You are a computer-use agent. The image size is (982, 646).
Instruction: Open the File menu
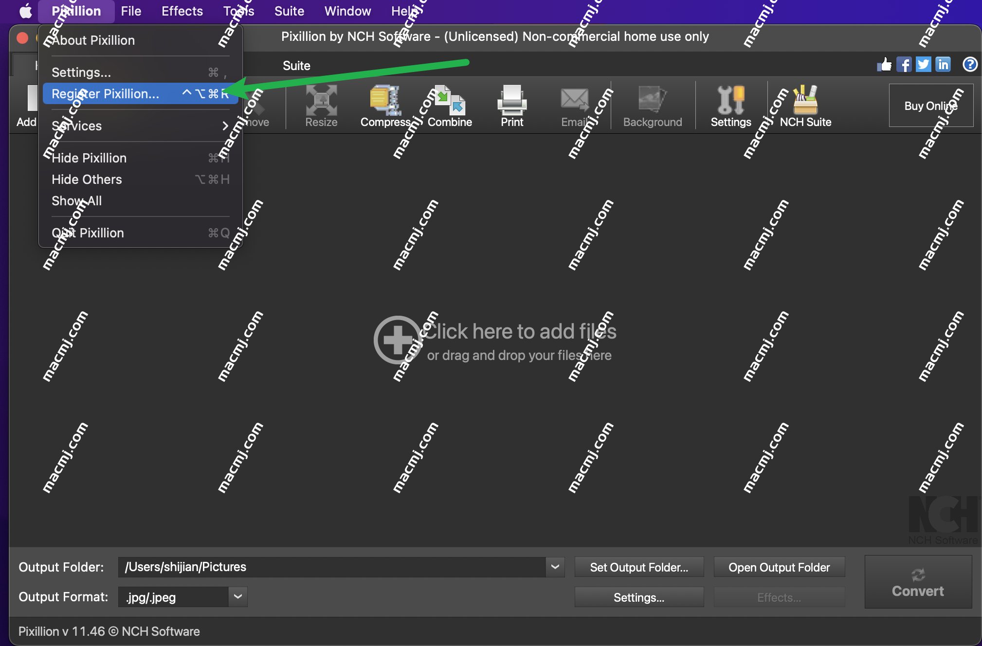tap(131, 11)
